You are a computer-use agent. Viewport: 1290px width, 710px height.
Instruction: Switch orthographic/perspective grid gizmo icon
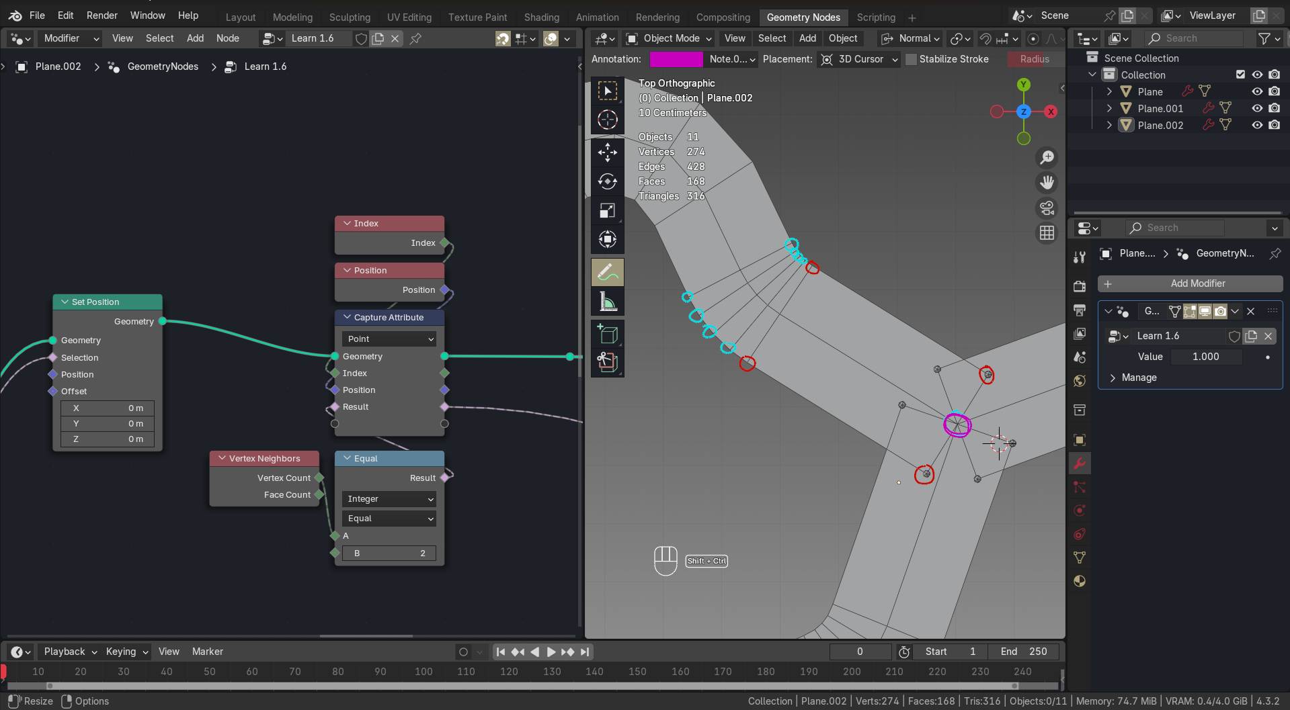1047,233
